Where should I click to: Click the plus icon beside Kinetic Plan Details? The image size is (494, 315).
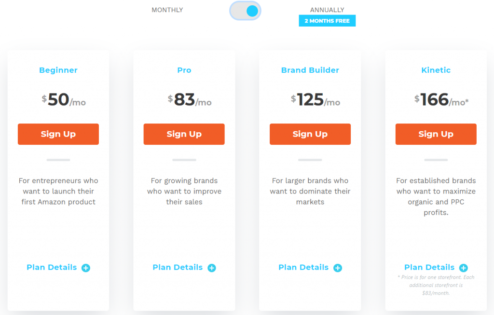[x=464, y=268]
